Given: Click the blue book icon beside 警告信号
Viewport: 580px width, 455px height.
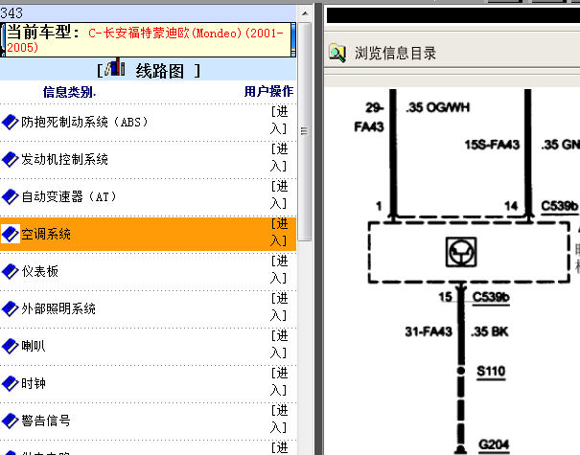Looking at the screenshot, I should pos(10,421).
